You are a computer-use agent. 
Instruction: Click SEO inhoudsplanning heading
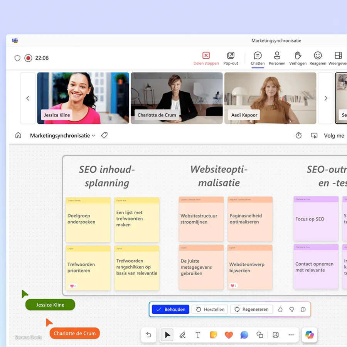107,176
